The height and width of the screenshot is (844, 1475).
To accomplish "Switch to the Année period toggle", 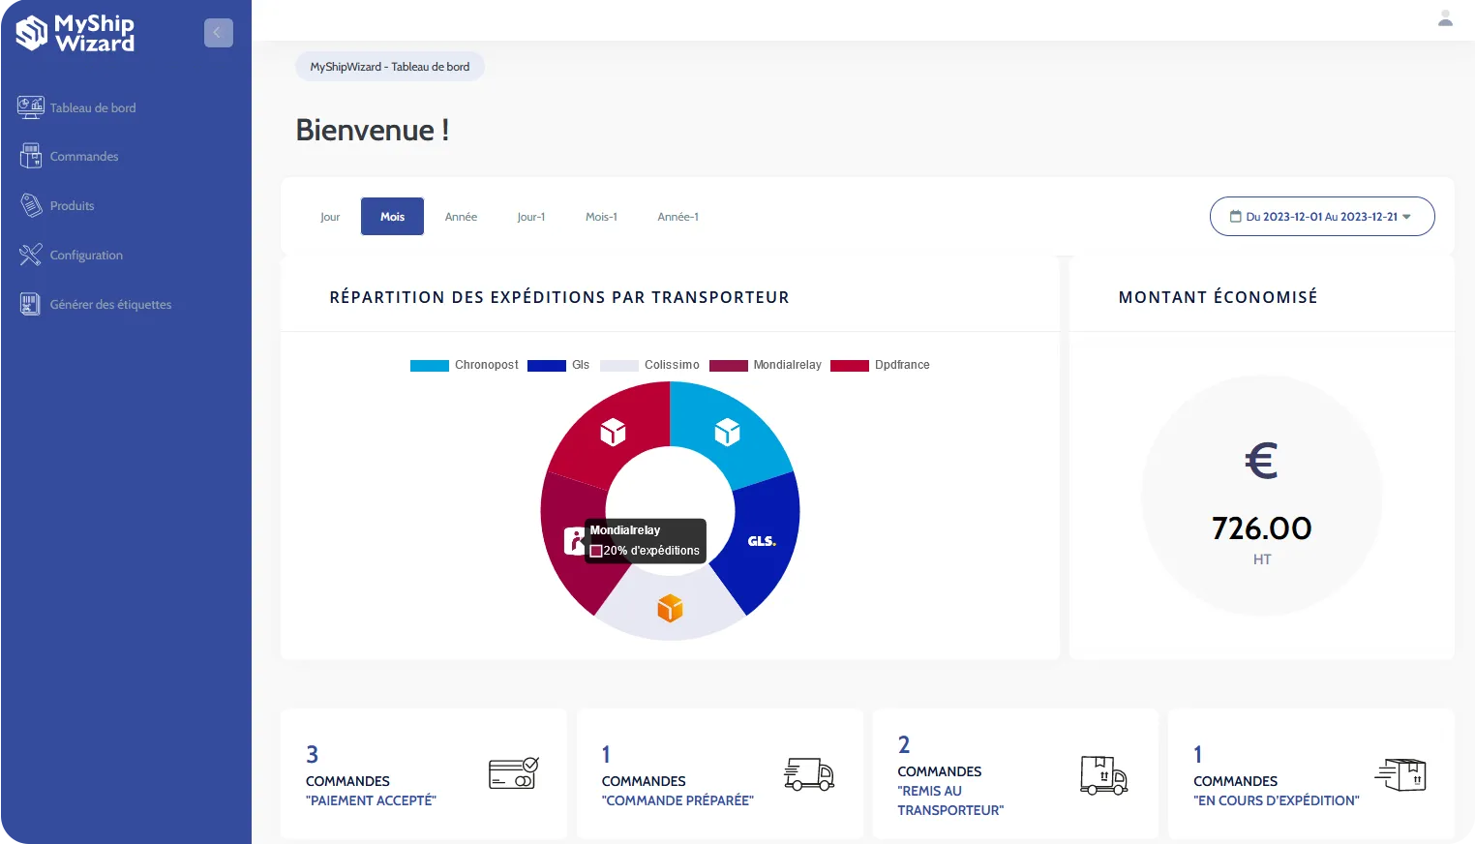I will [461, 216].
